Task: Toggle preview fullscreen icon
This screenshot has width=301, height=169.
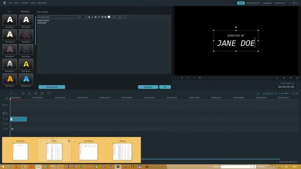Action: (x=297, y=77)
